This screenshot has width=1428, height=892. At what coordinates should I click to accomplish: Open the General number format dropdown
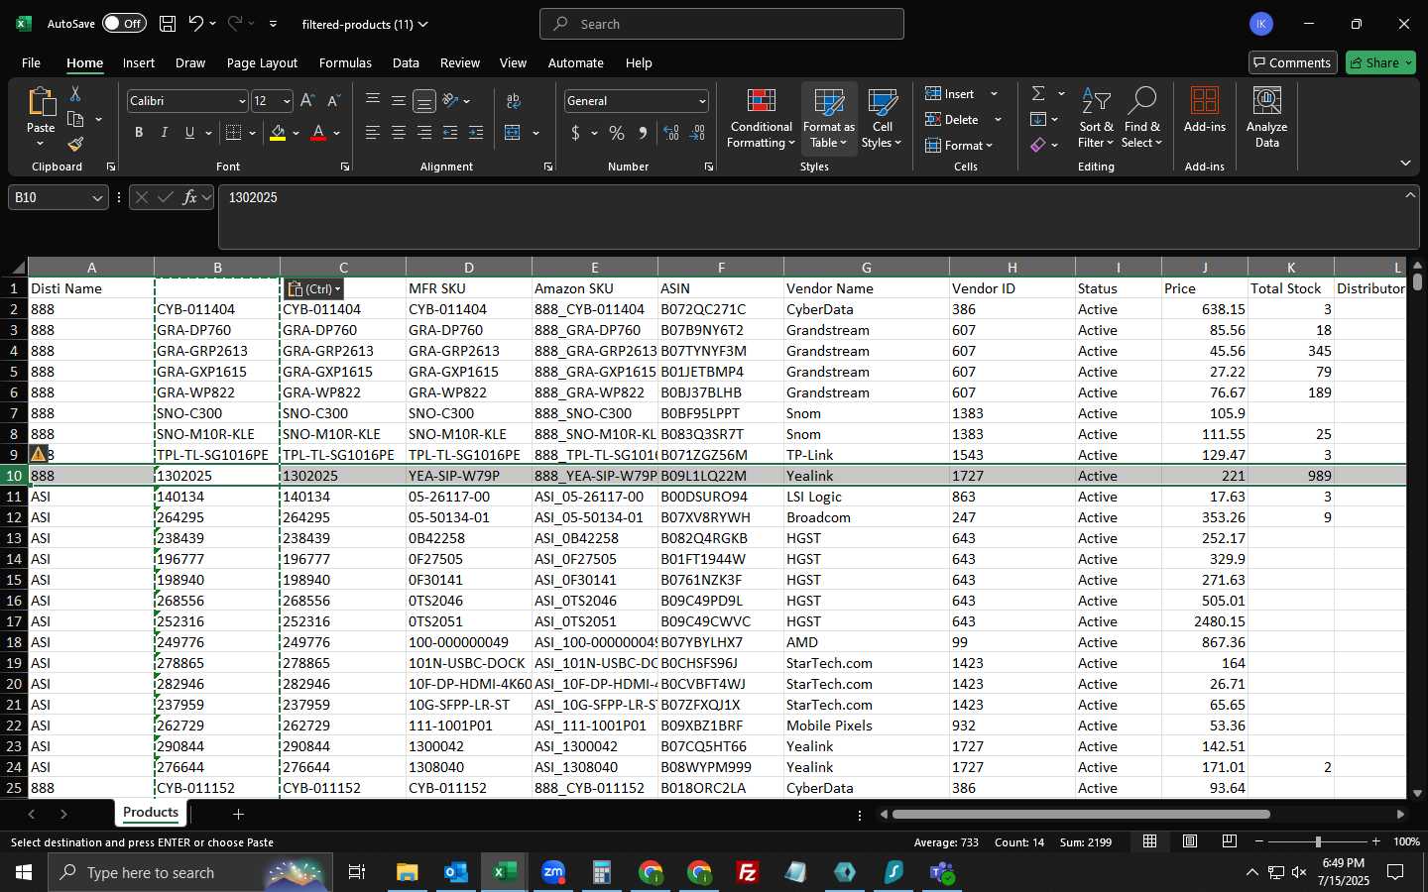702,101
